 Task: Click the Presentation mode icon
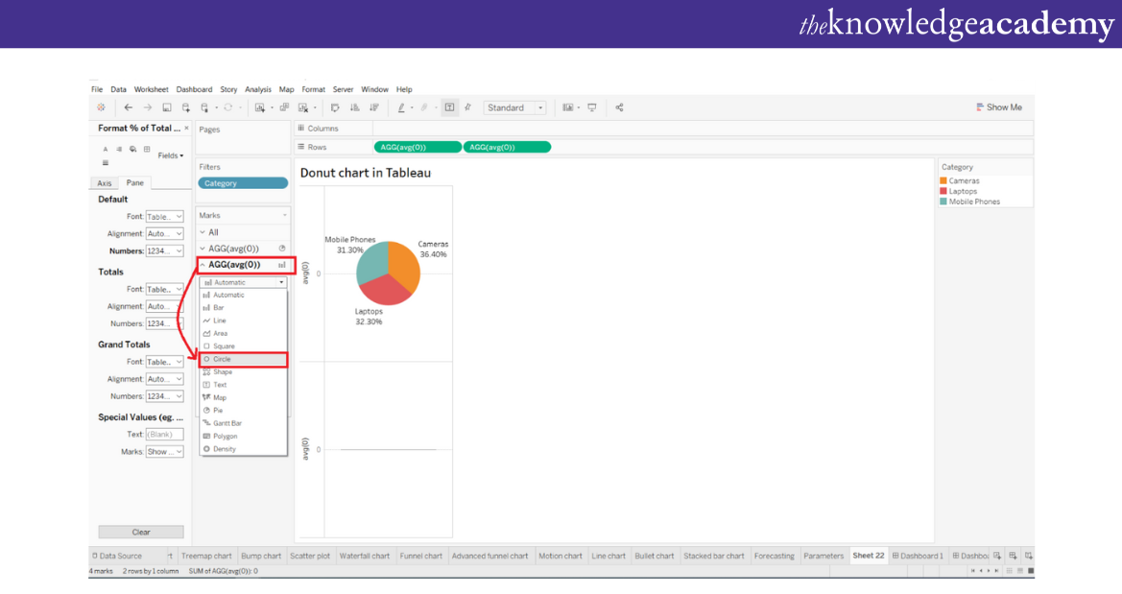pos(592,107)
